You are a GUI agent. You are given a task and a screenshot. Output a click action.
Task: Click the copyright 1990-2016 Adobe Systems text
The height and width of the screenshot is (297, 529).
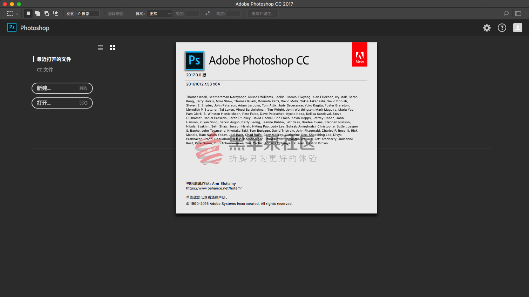(x=239, y=204)
